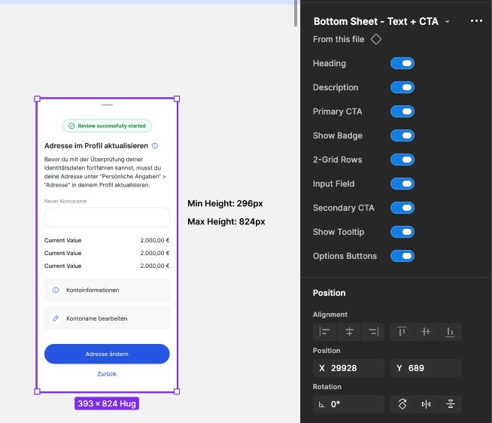Click the From this file label
The image size is (492, 423).
tap(339, 39)
